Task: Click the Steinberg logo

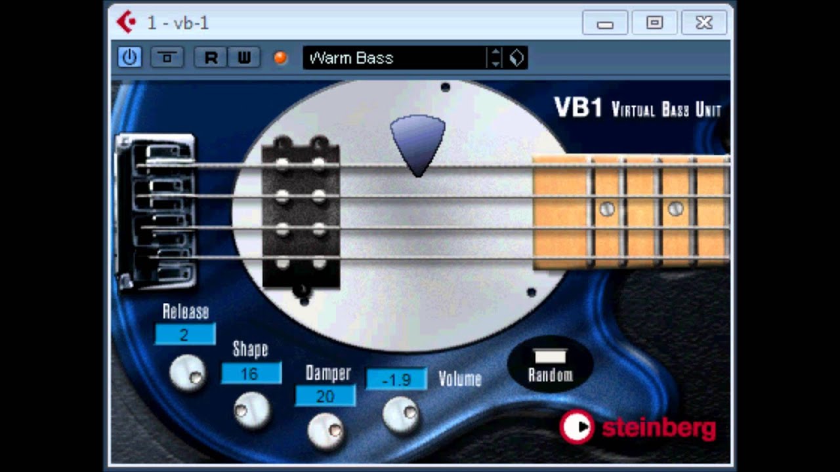Action: [637, 427]
